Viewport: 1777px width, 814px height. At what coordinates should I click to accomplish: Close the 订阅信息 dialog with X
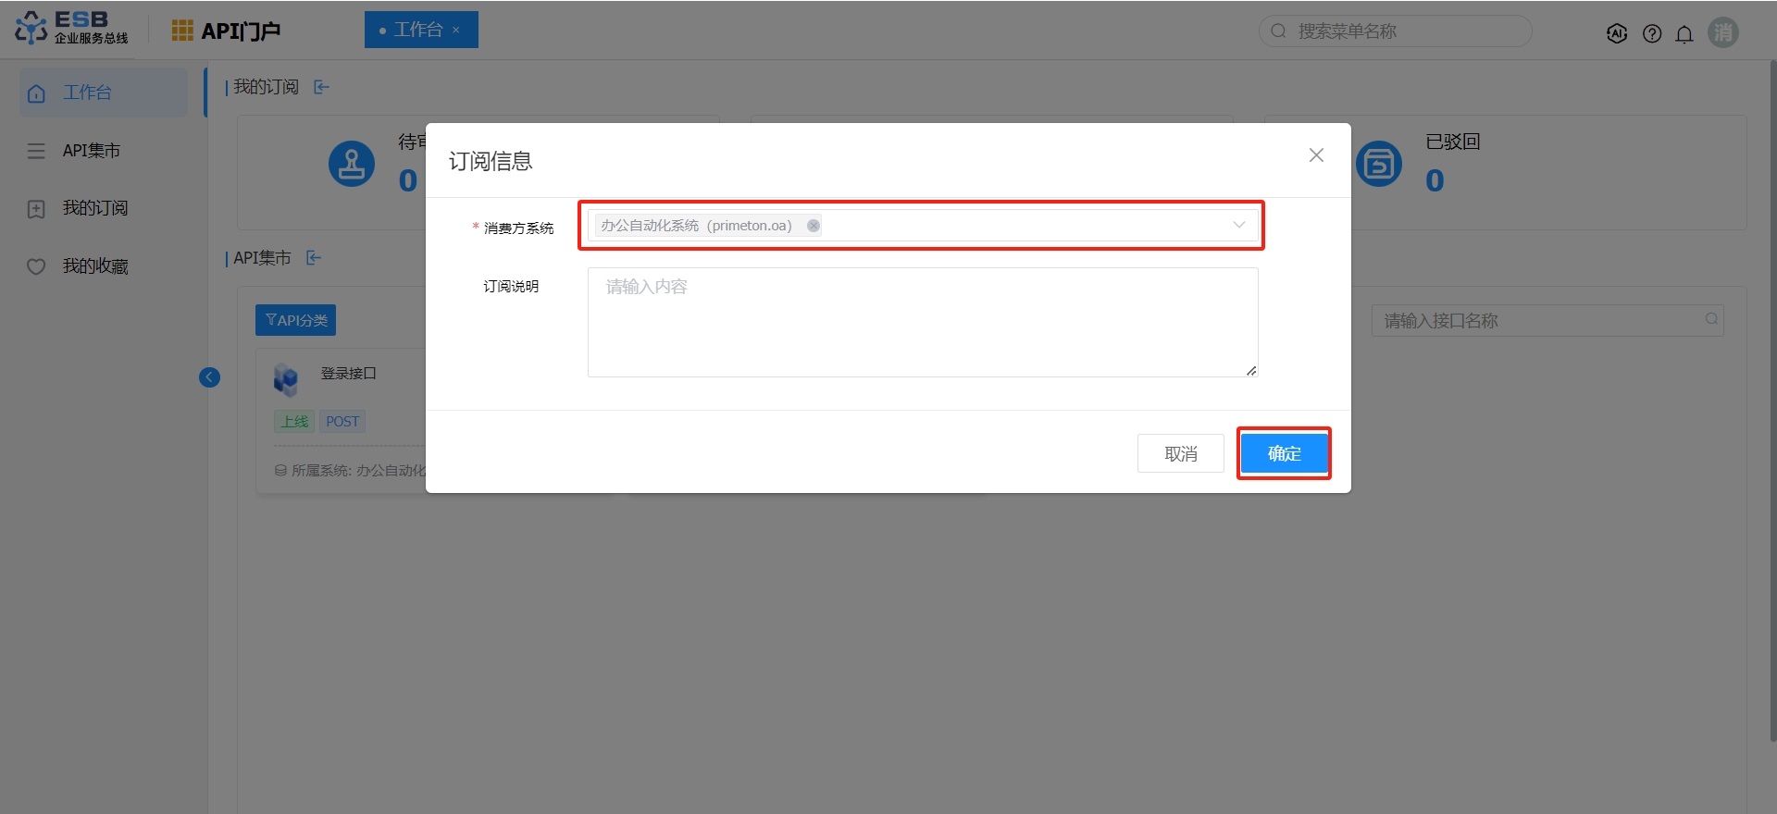(x=1316, y=155)
